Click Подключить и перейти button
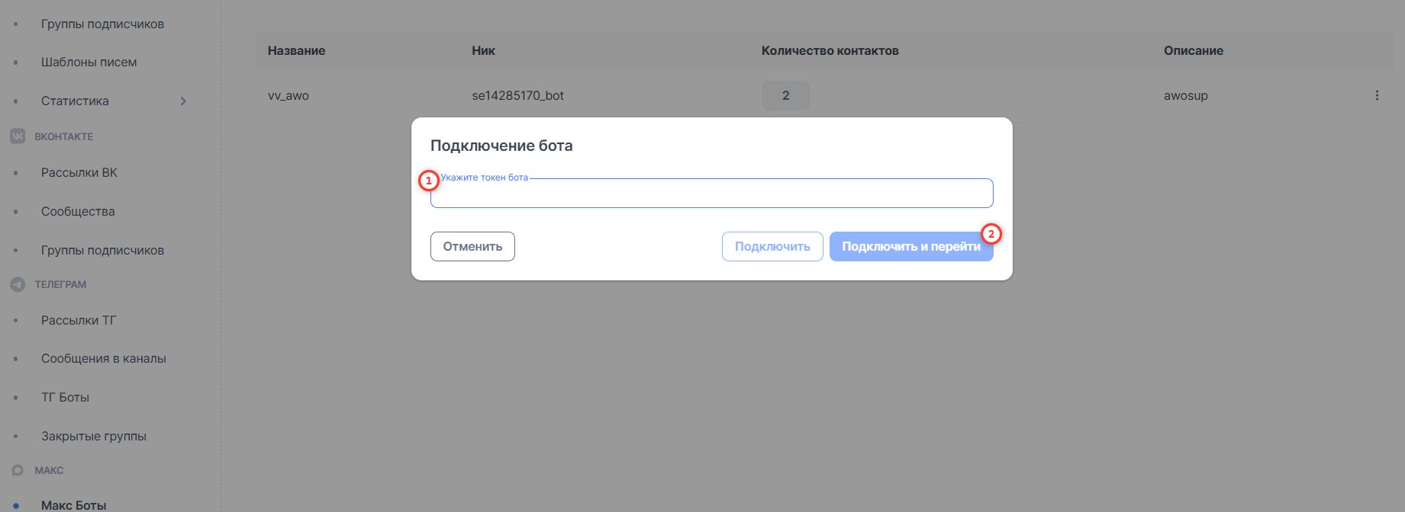 (x=911, y=246)
